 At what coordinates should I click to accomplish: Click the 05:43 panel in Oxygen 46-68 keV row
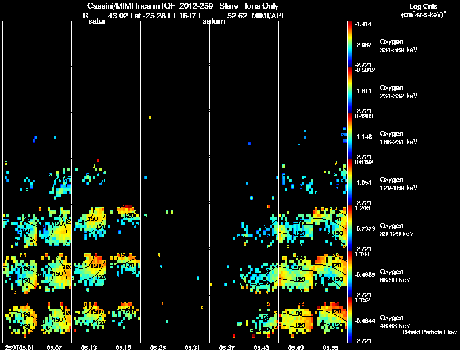(261, 320)
